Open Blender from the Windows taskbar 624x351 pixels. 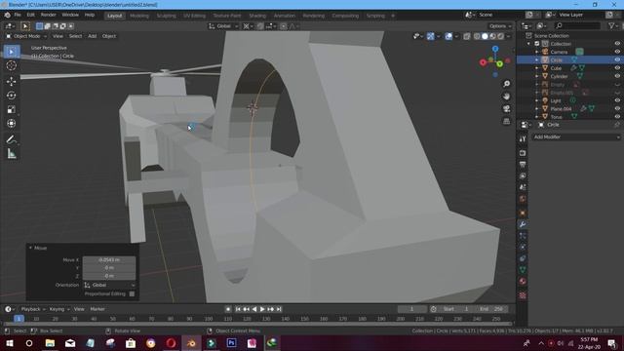(191, 343)
